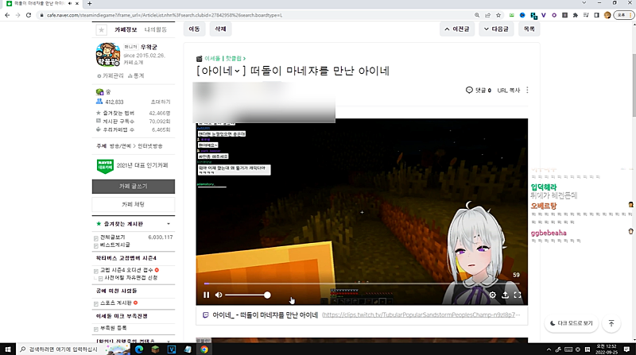636x355 pixels.
Task: Click the share page icon in address bar
Action: coord(487,15)
